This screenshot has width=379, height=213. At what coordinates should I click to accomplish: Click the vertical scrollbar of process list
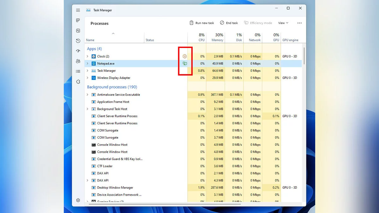(304, 56)
